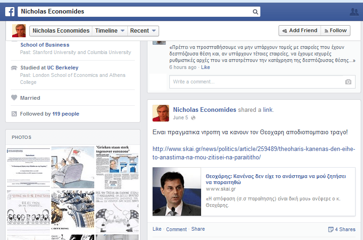Image resolution: width=363 pixels, height=240 pixels.
Task: Open the UC Berkeley link
Action: tap(63, 68)
